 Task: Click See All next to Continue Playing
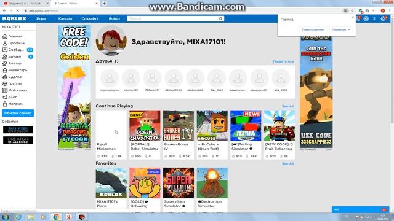tap(287, 106)
